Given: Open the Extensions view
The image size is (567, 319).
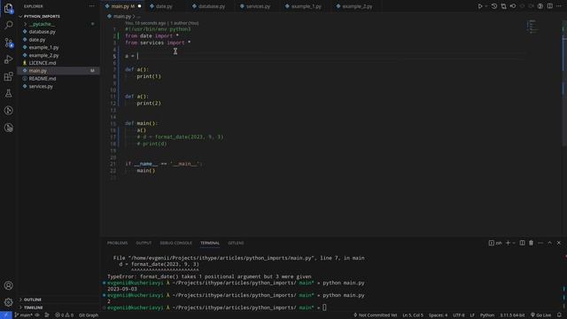Looking at the screenshot, I should [x=9, y=76].
